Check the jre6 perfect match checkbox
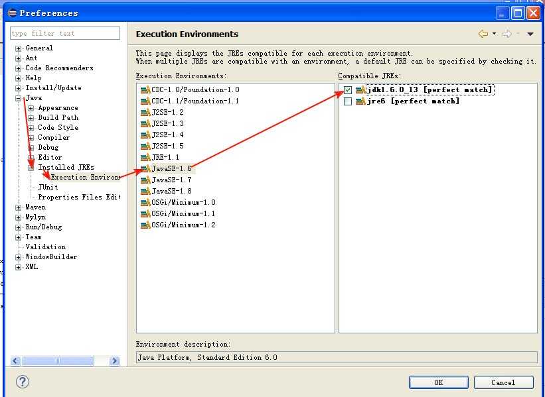This screenshot has width=545, height=397. (x=348, y=101)
